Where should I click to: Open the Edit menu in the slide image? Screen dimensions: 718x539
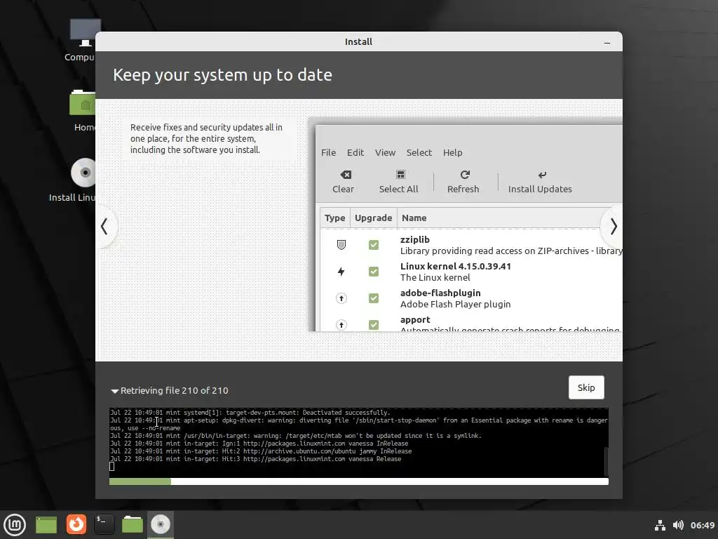(355, 152)
